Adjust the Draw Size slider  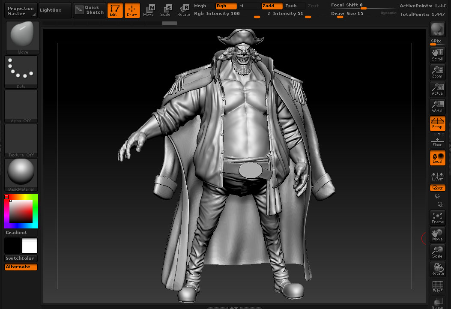pyautogui.click(x=355, y=14)
